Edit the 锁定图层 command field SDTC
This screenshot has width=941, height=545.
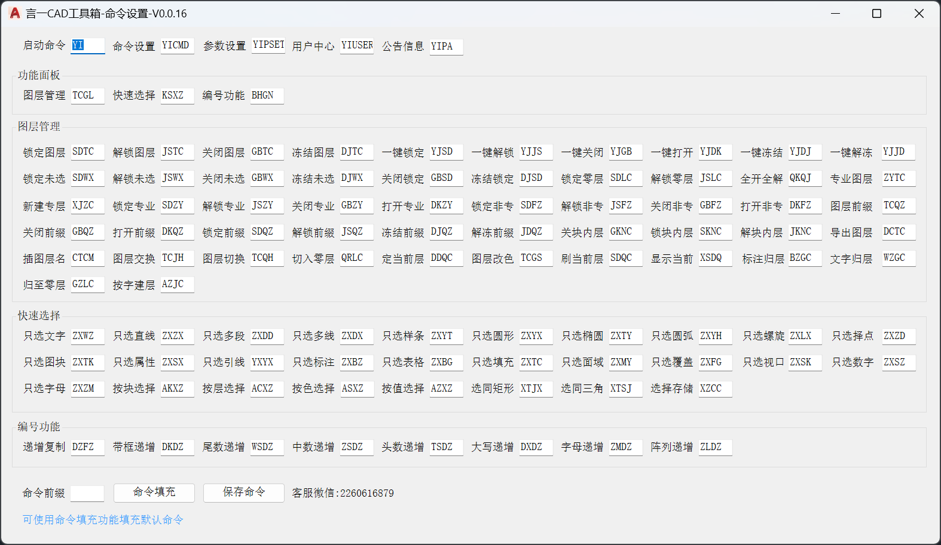coord(87,152)
